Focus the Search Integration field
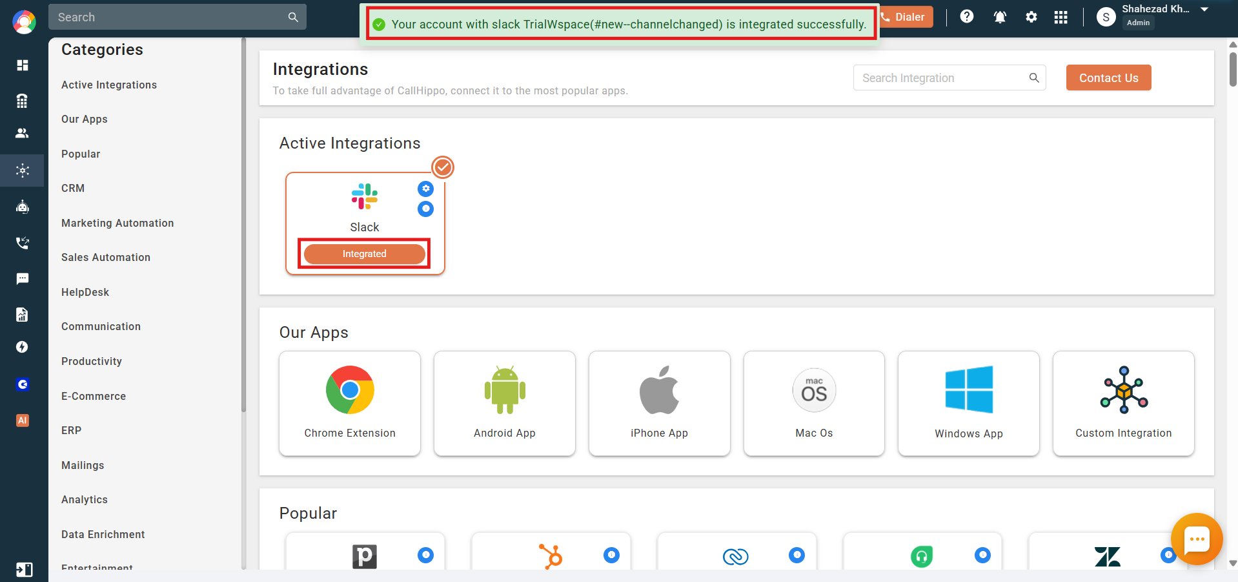The height and width of the screenshot is (582, 1238). click(949, 78)
